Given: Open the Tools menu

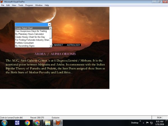Looking at the screenshot, I should [x=21, y=5].
